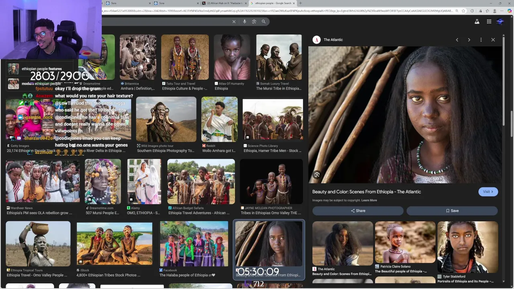Viewport: 514px width, 289px height.
Task: Open Facebook Halaba people image result
Action: click(x=194, y=244)
